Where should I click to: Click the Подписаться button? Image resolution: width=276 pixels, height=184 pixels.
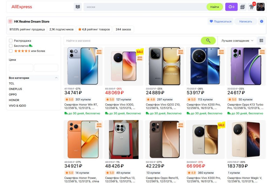pos(220,22)
